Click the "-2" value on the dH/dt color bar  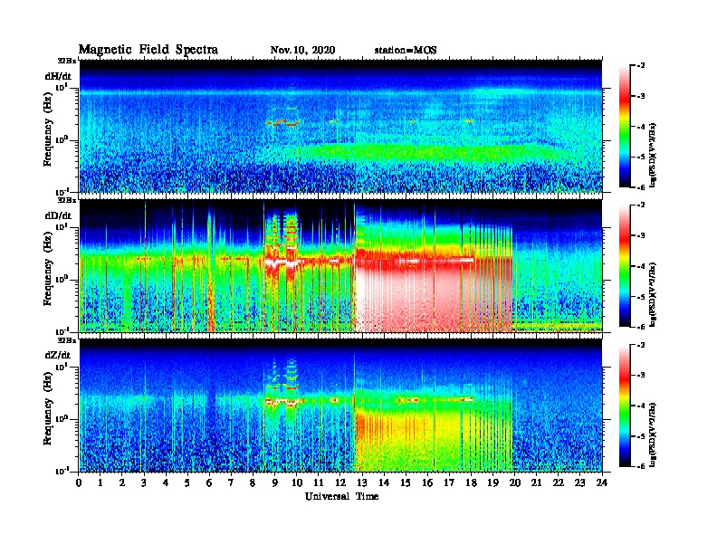point(641,66)
